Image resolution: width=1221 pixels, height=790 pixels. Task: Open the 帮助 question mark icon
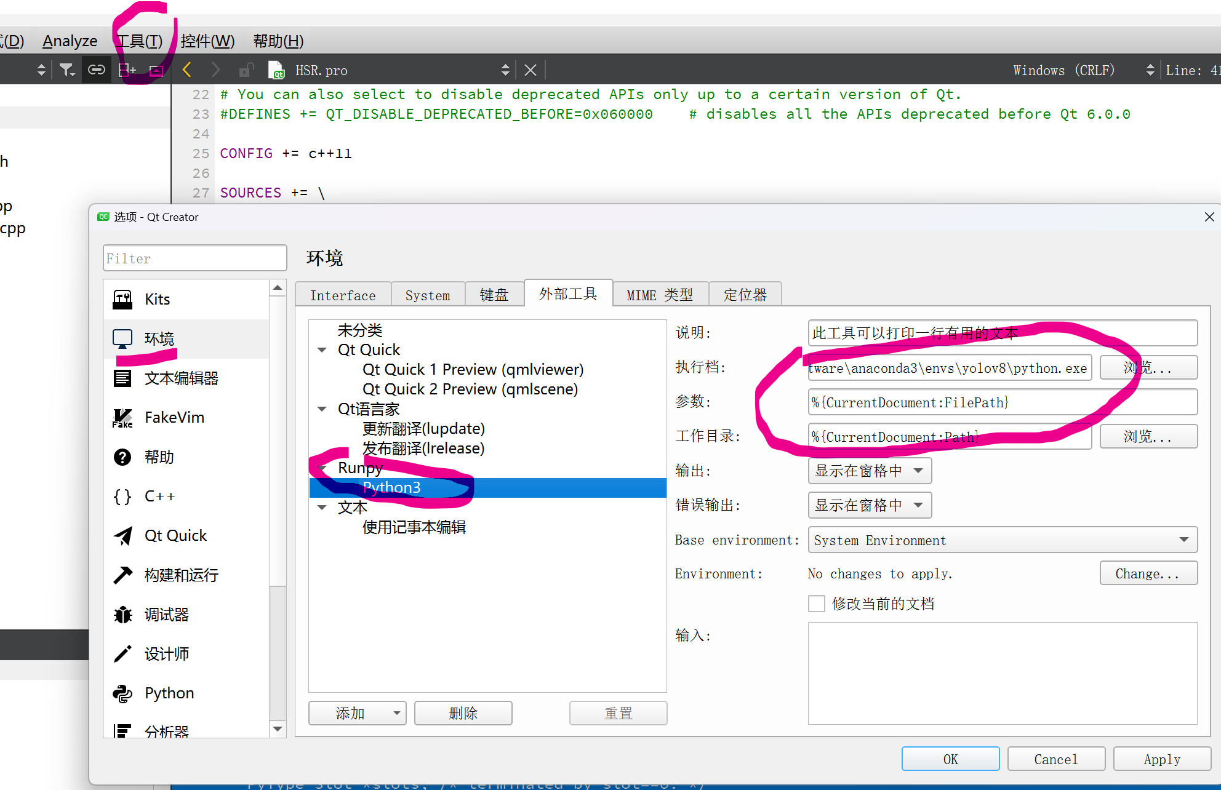[122, 457]
